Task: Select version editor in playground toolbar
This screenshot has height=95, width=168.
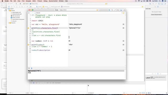Action: 115,10
